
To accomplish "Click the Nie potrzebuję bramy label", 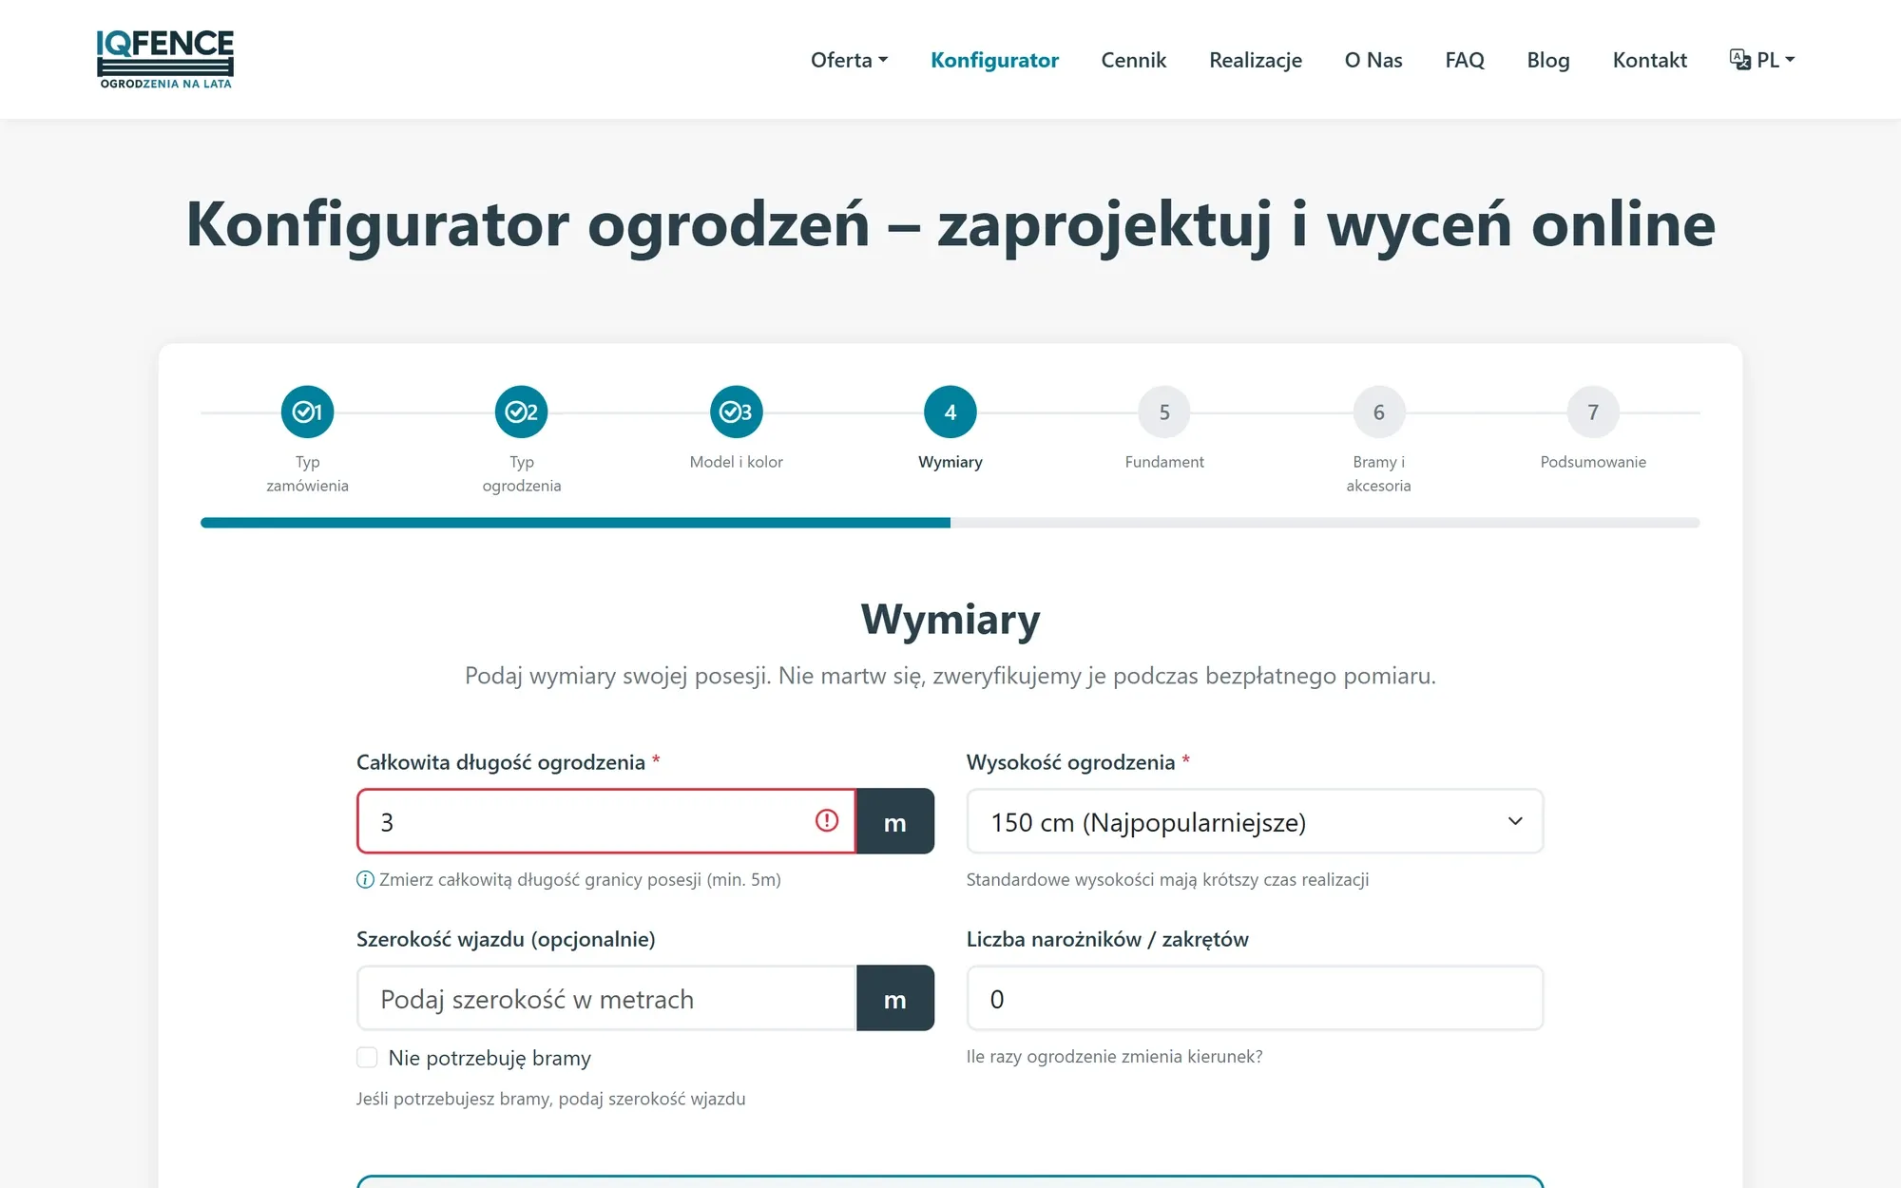I will point(490,1058).
